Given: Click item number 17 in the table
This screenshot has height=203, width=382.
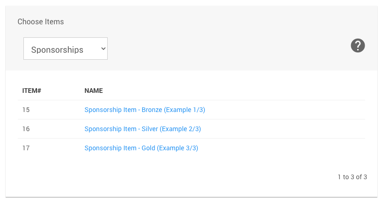Looking at the screenshot, I should (26, 148).
